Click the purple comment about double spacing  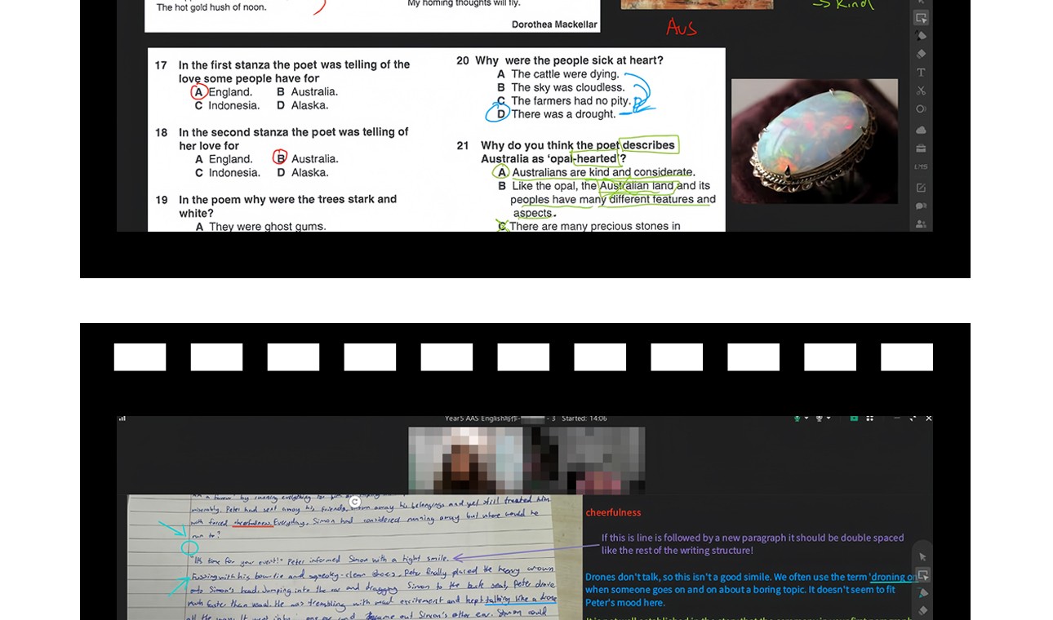pos(753,544)
